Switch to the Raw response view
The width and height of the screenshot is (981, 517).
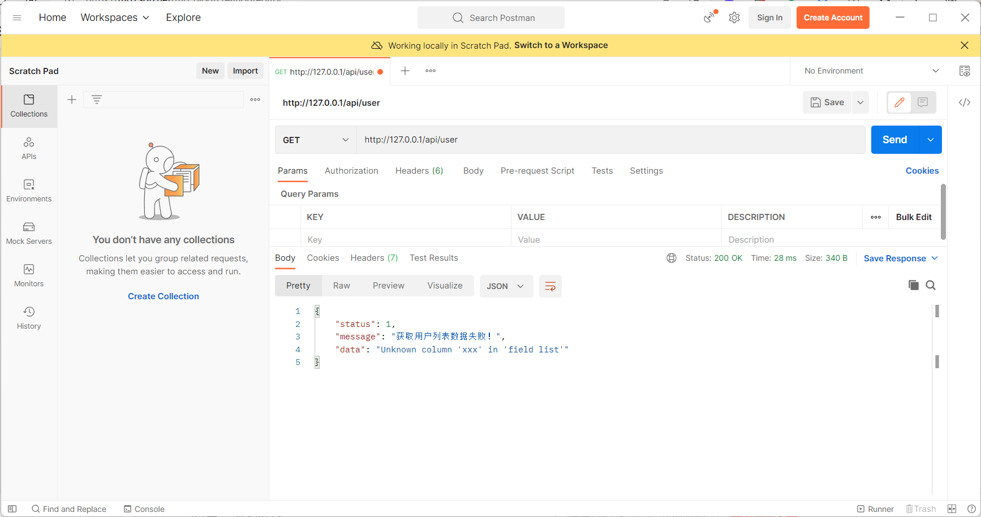pyautogui.click(x=342, y=286)
